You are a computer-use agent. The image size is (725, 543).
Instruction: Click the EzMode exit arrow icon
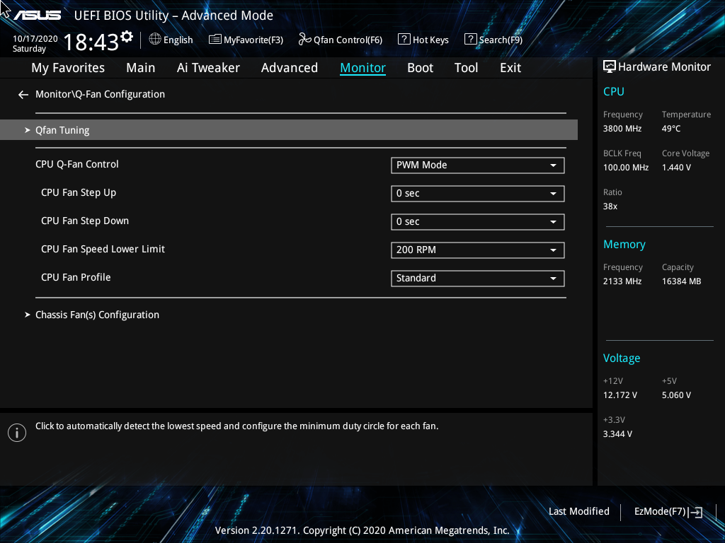(695, 512)
